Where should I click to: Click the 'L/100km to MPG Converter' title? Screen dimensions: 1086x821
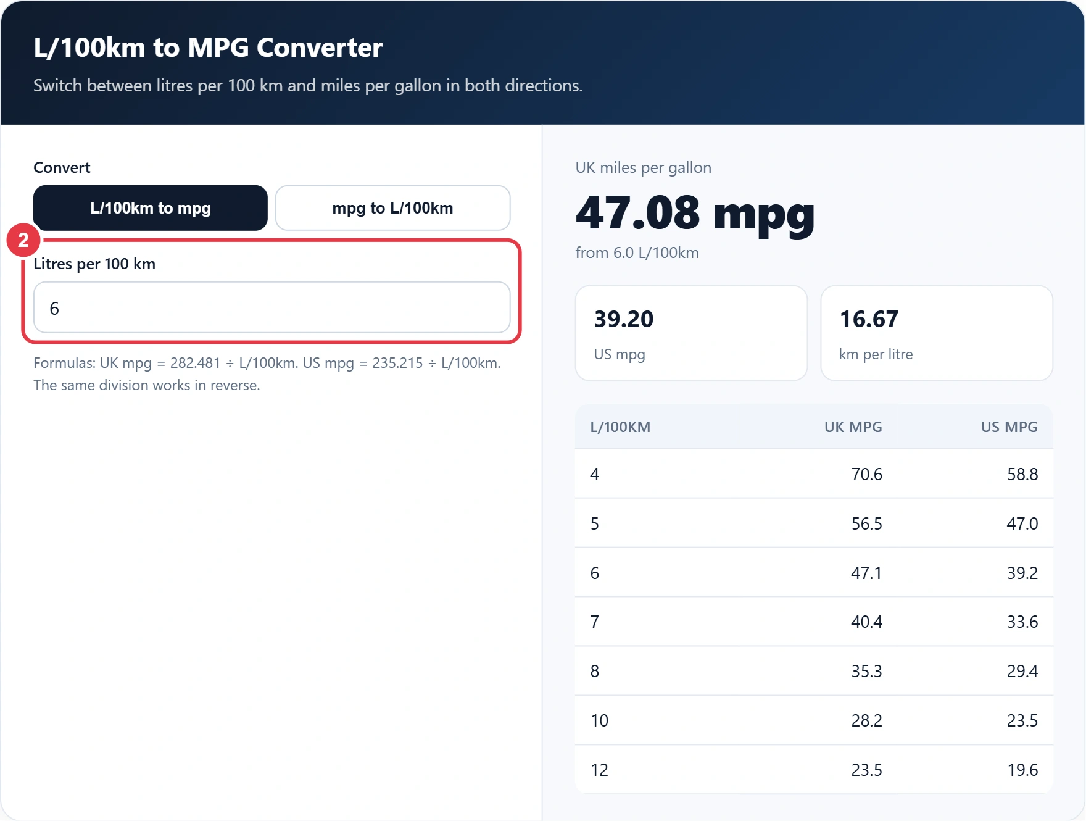click(x=208, y=48)
